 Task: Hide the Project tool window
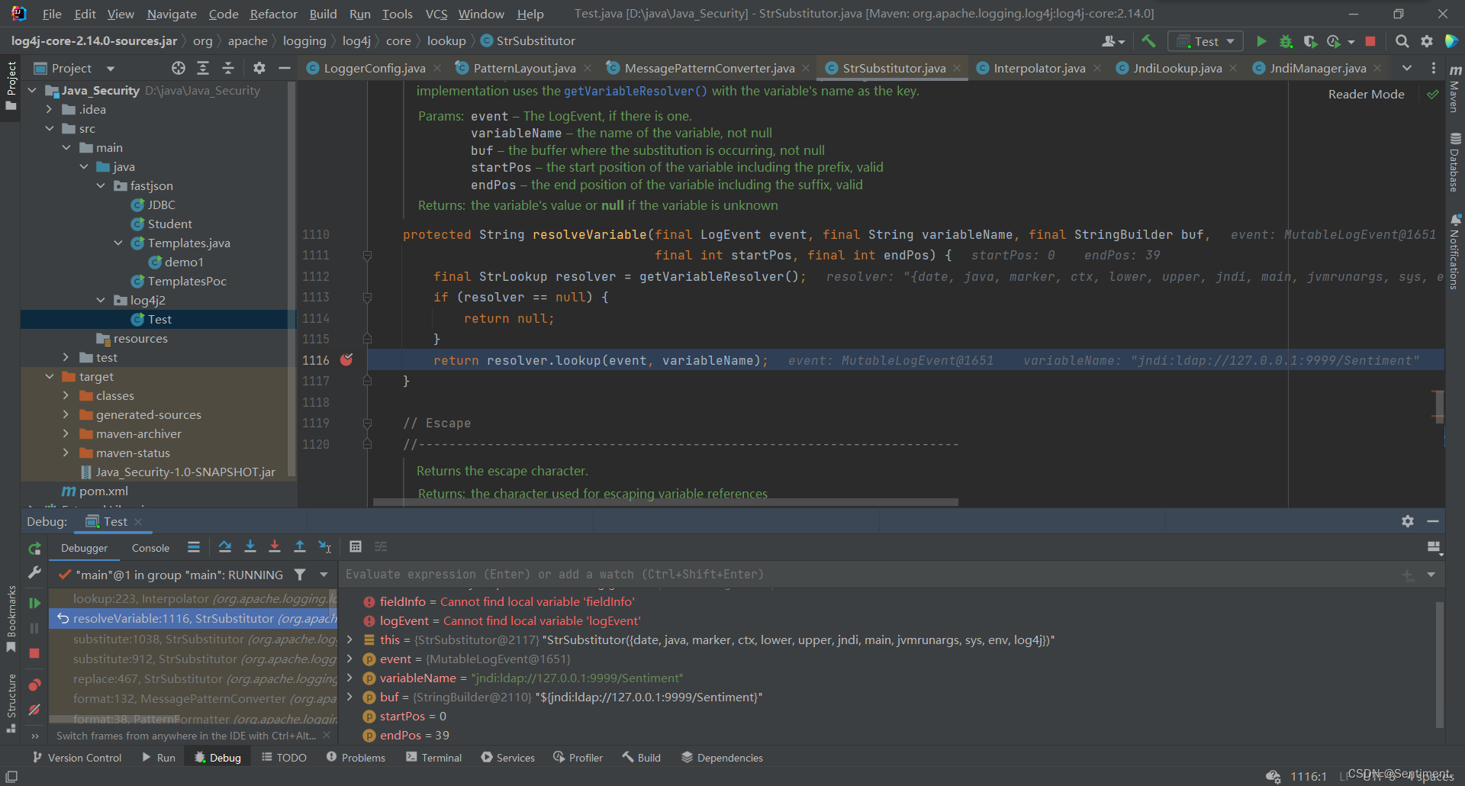(x=285, y=68)
